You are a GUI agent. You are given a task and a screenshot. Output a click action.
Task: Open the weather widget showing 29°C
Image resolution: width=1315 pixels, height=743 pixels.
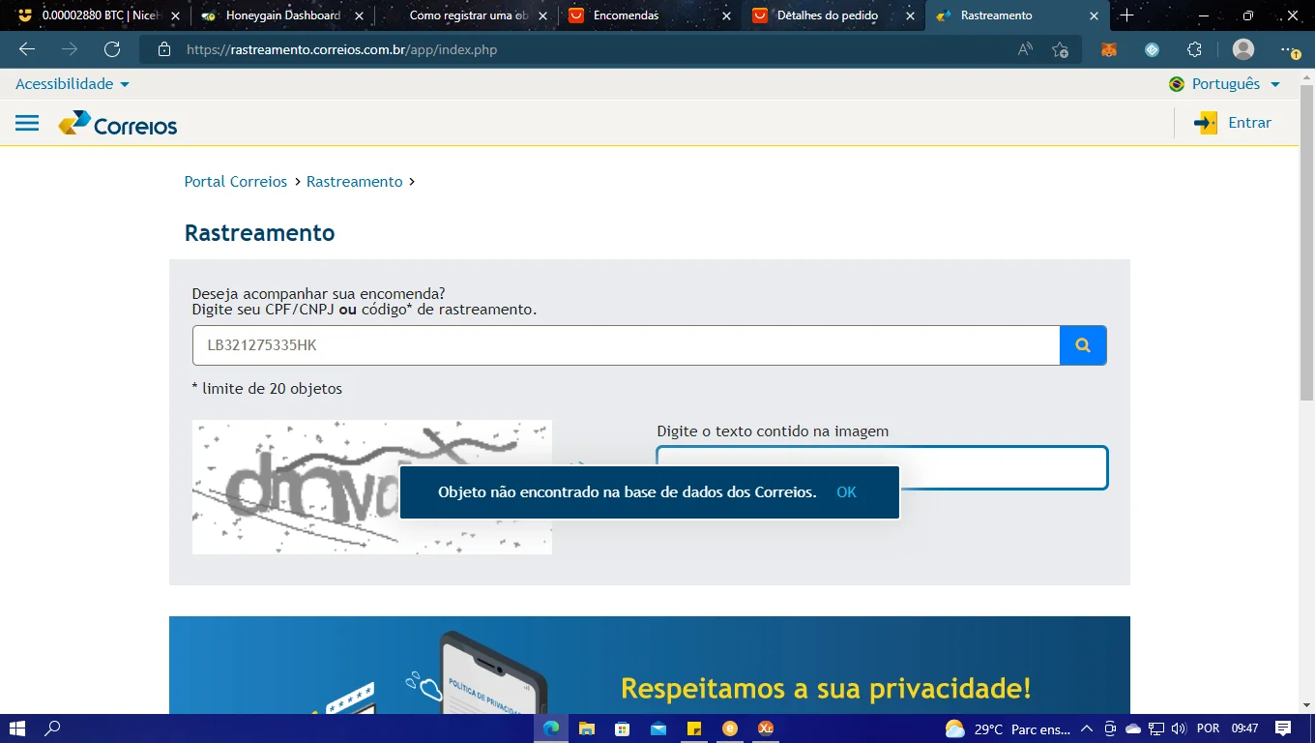[x=1008, y=728]
